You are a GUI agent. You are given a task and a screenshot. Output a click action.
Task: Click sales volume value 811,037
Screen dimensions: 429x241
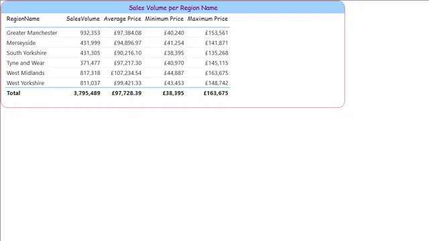tap(90, 83)
